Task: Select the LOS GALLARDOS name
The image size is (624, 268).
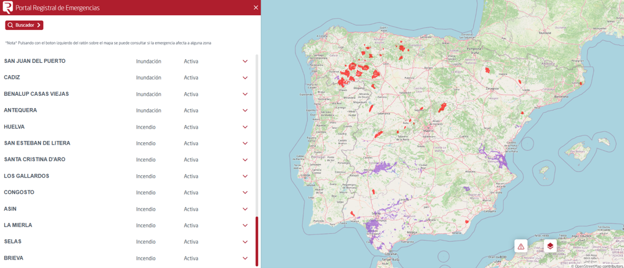Action: pos(27,176)
